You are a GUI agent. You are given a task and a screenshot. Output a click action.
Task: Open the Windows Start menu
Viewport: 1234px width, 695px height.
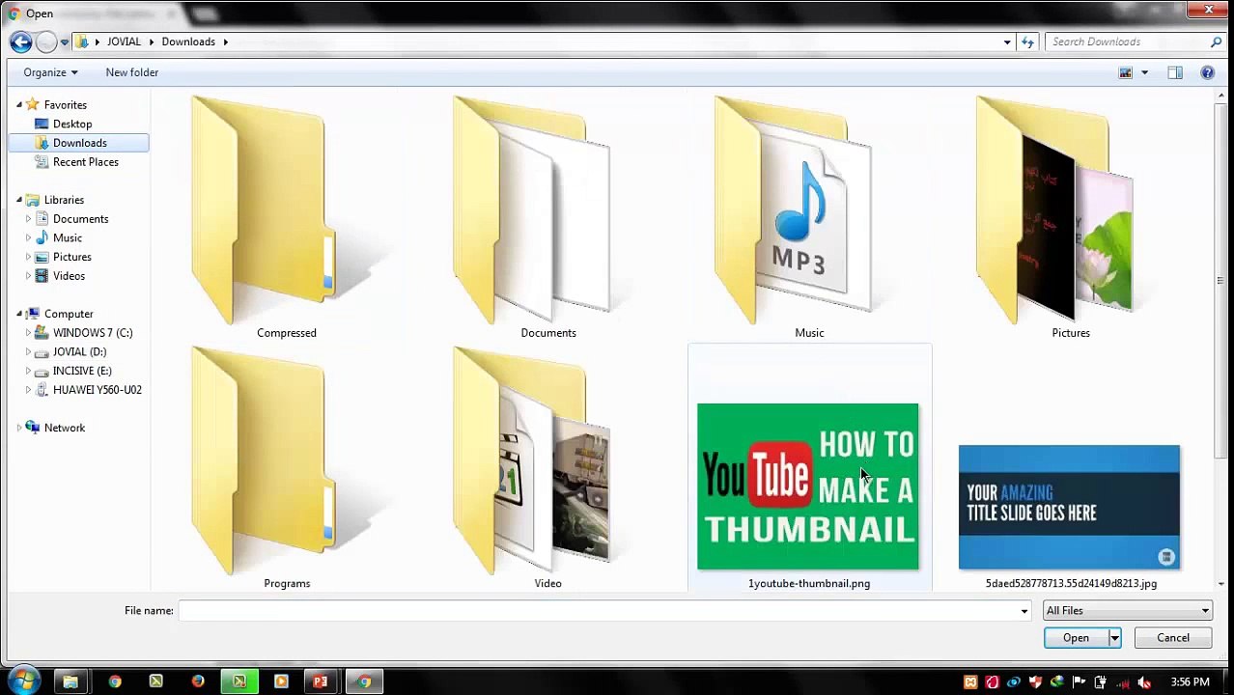pyautogui.click(x=23, y=681)
